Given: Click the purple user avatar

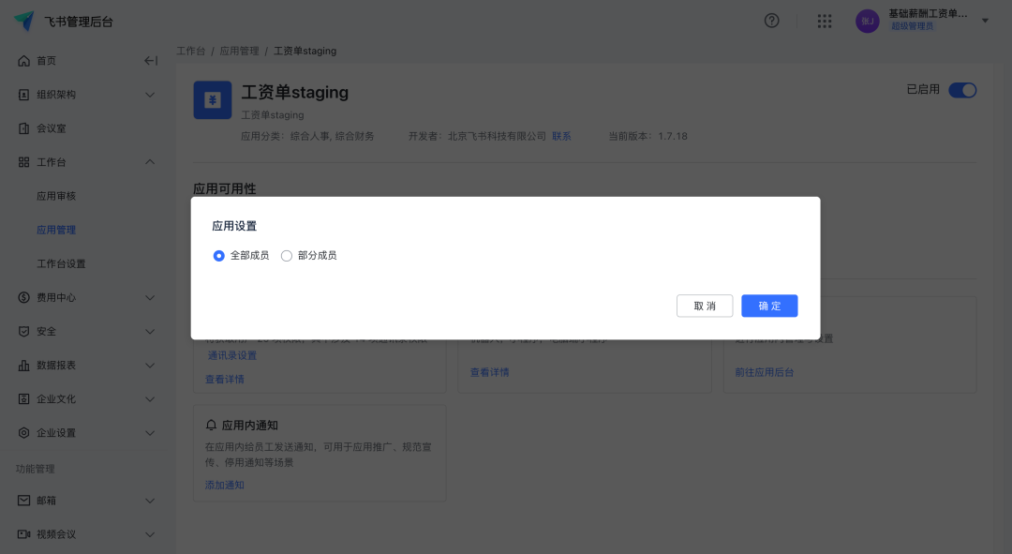Looking at the screenshot, I should point(868,21).
